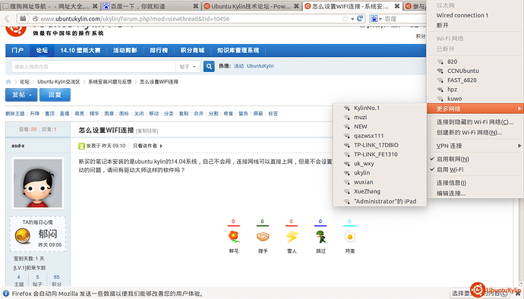Screen dimensions: 524x299
Task: Expand the 只看该作者 arrow
Action: click(x=162, y=146)
